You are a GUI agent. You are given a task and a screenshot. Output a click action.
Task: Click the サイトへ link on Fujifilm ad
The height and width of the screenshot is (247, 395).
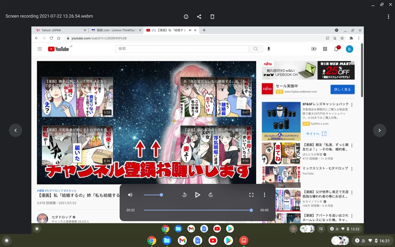316,134
